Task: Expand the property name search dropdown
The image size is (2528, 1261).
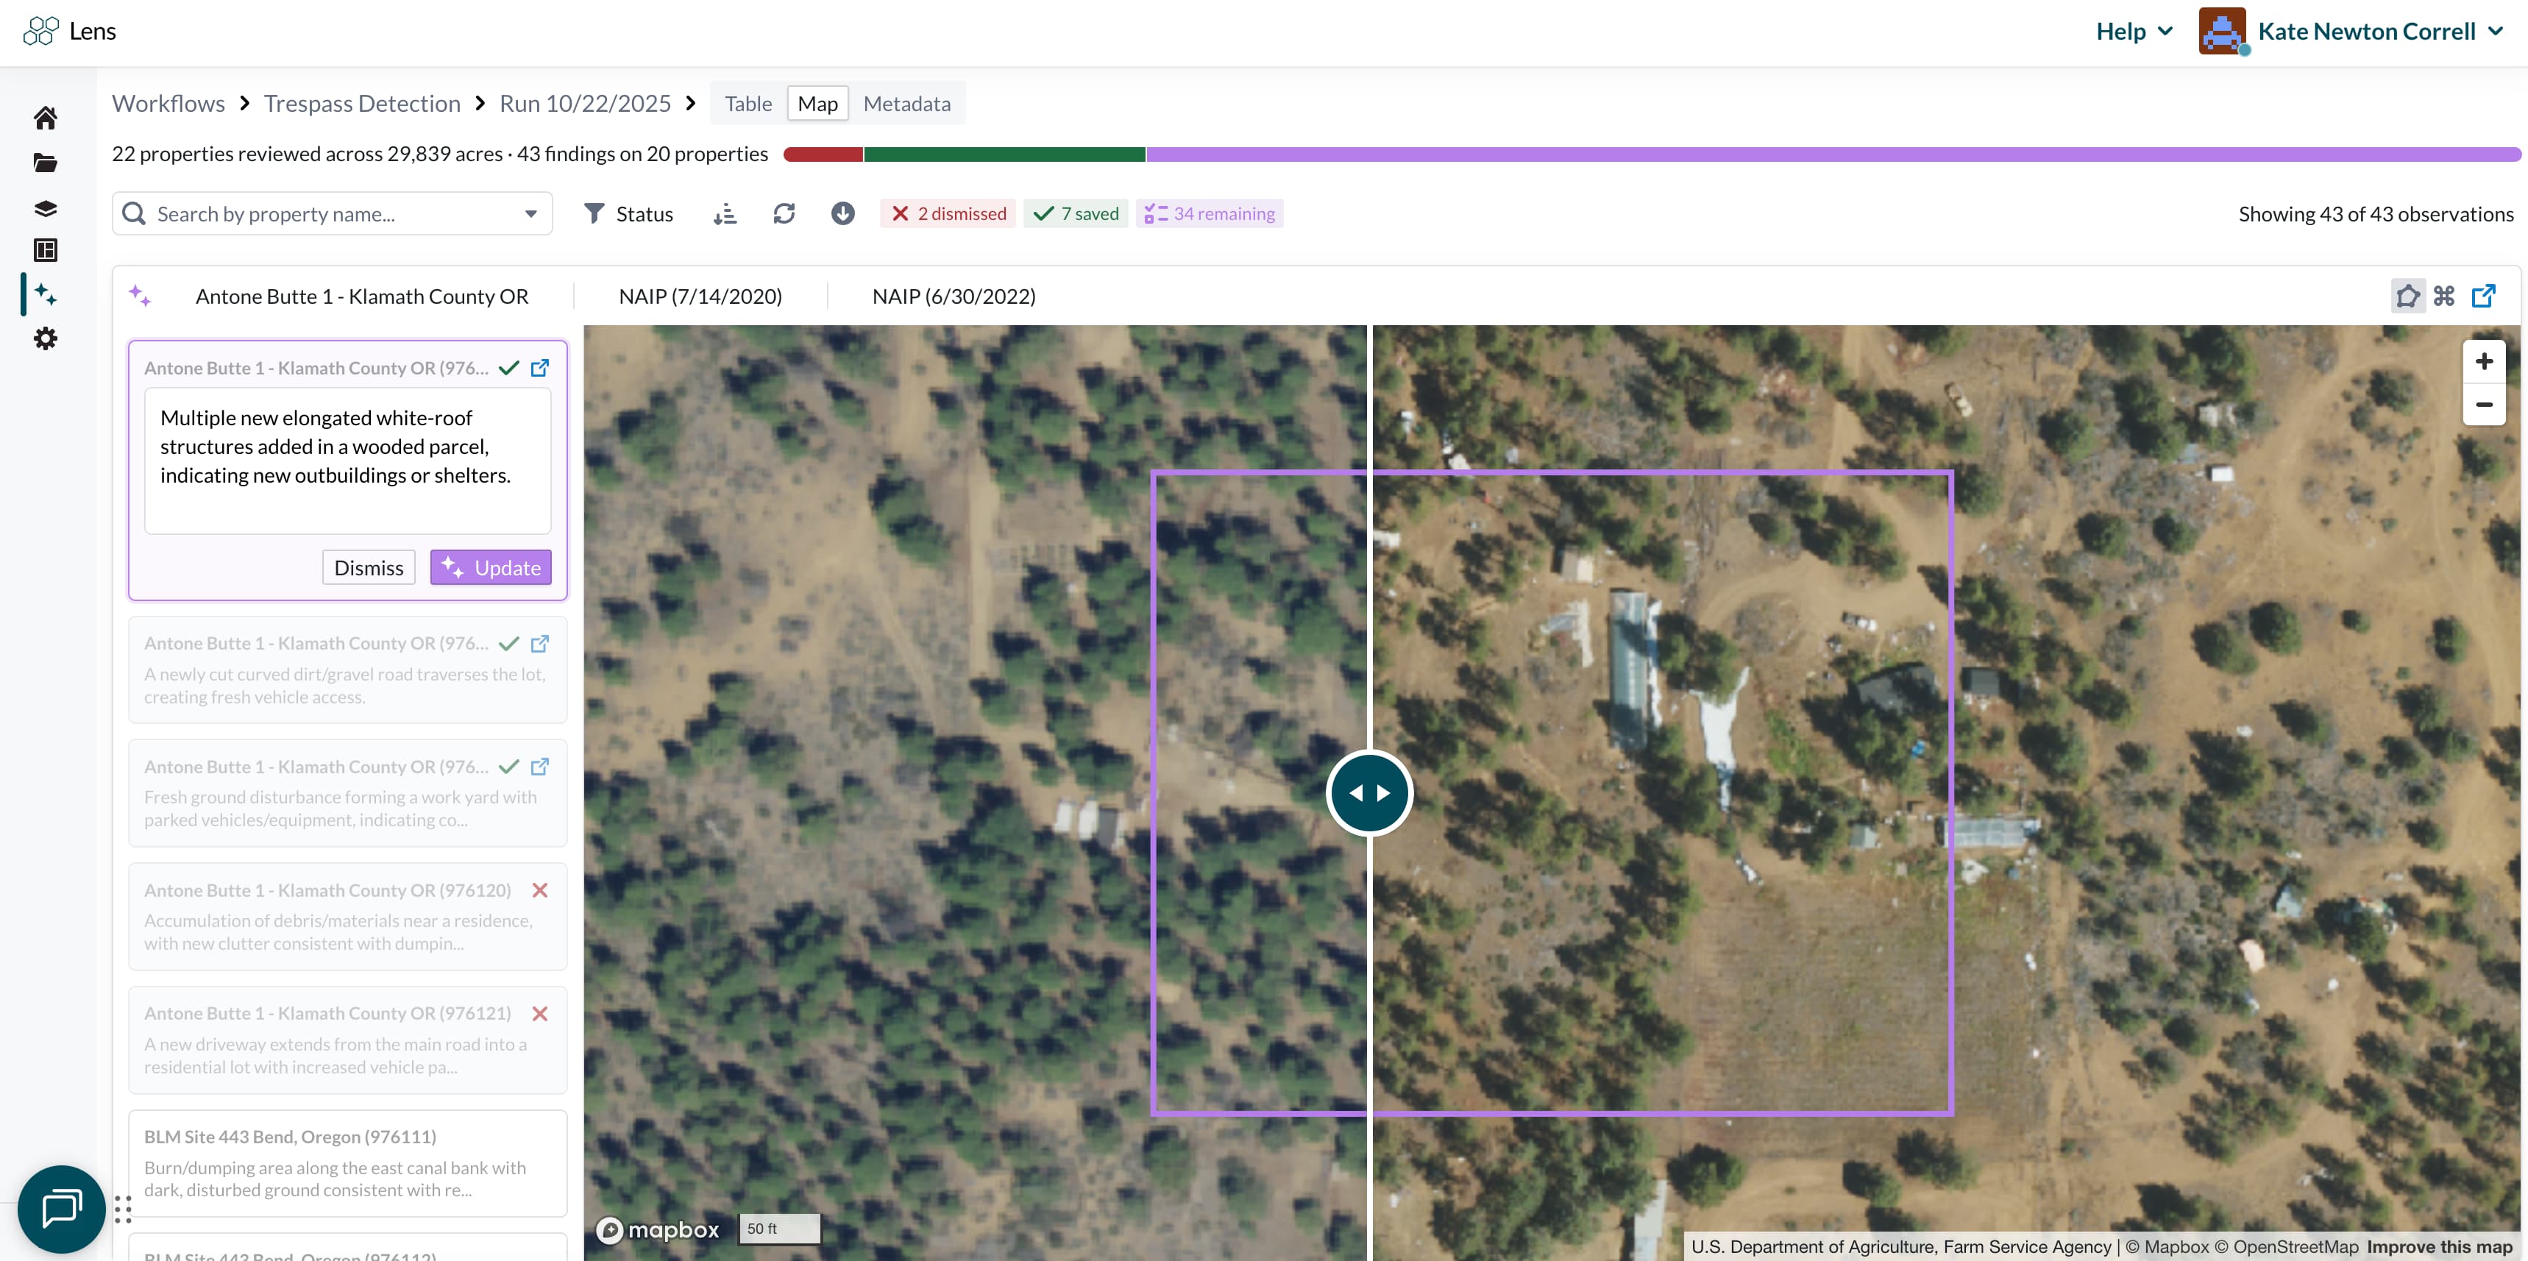Action: (x=531, y=213)
